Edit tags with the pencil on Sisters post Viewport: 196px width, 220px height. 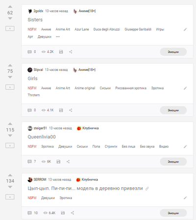coord(185,29)
